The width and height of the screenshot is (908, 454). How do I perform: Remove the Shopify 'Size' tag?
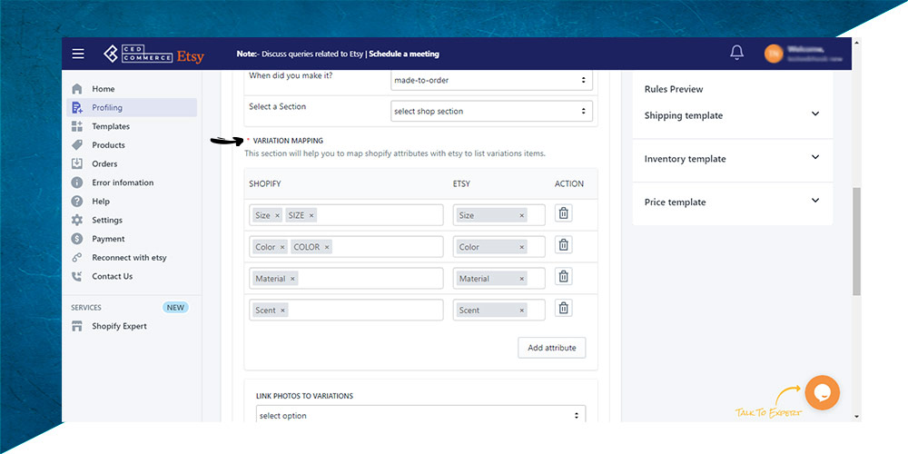(x=277, y=215)
